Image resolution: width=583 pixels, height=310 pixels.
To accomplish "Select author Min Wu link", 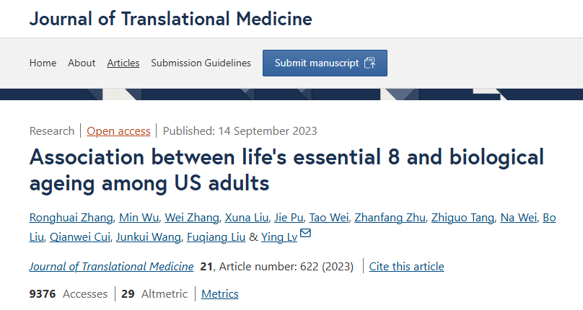I will (x=139, y=218).
